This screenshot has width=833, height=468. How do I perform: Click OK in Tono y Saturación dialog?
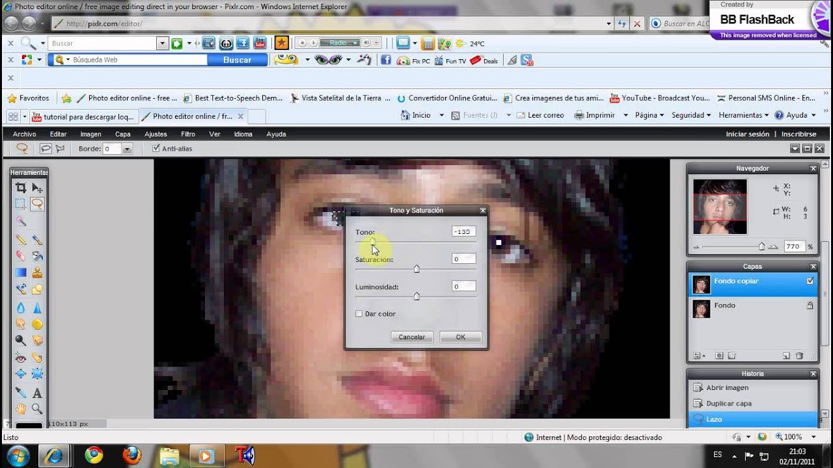(x=461, y=337)
